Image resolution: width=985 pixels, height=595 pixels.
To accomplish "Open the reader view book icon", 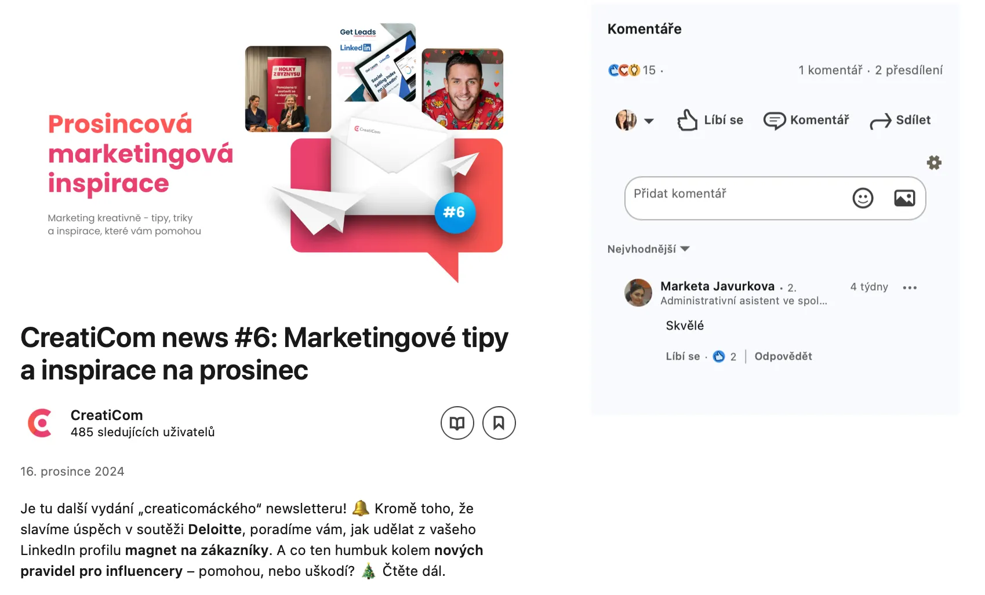I will pyautogui.click(x=457, y=423).
